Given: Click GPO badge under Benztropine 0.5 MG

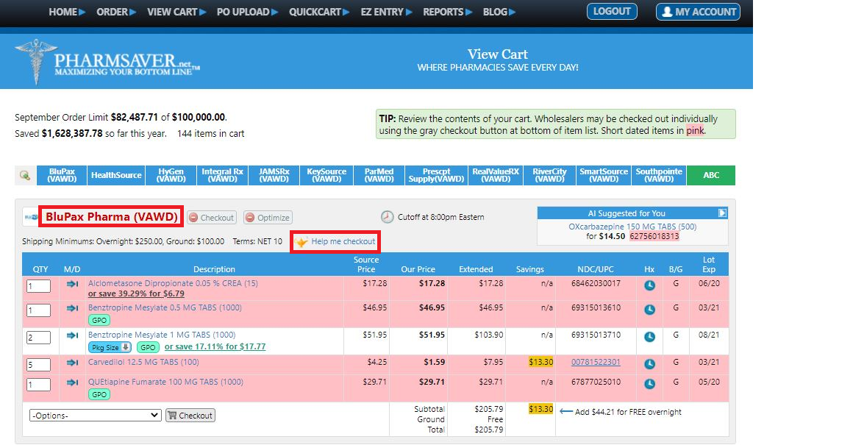Looking at the screenshot, I should pos(99,321).
